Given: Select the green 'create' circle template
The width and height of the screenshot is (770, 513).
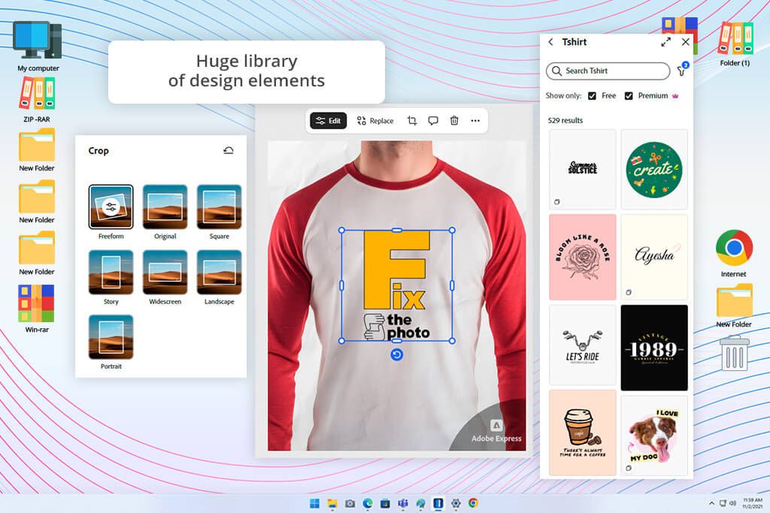Looking at the screenshot, I should [654, 169].
